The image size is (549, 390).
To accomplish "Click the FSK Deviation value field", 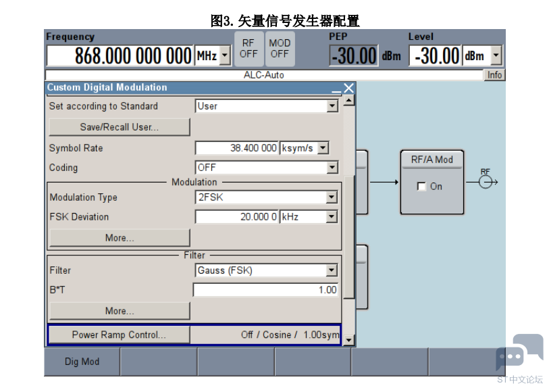I will [237, 217].
